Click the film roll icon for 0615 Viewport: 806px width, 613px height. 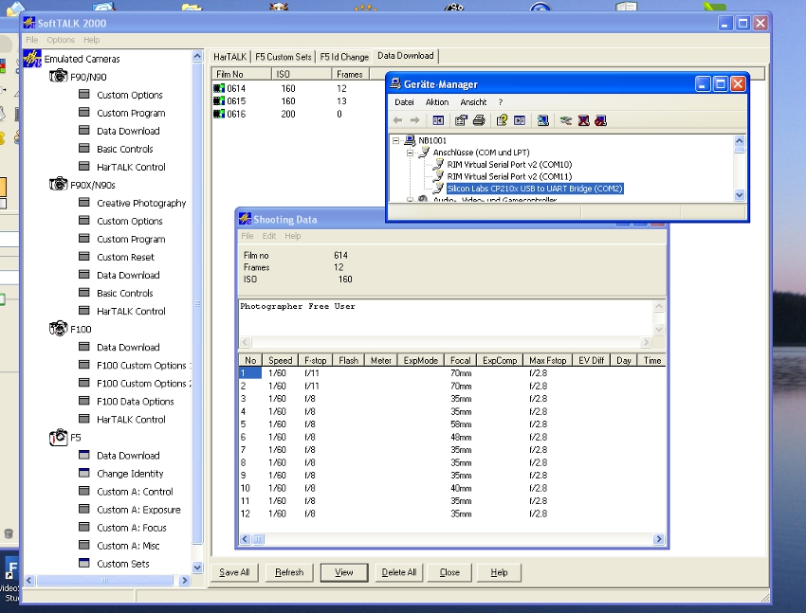(219, 101)
